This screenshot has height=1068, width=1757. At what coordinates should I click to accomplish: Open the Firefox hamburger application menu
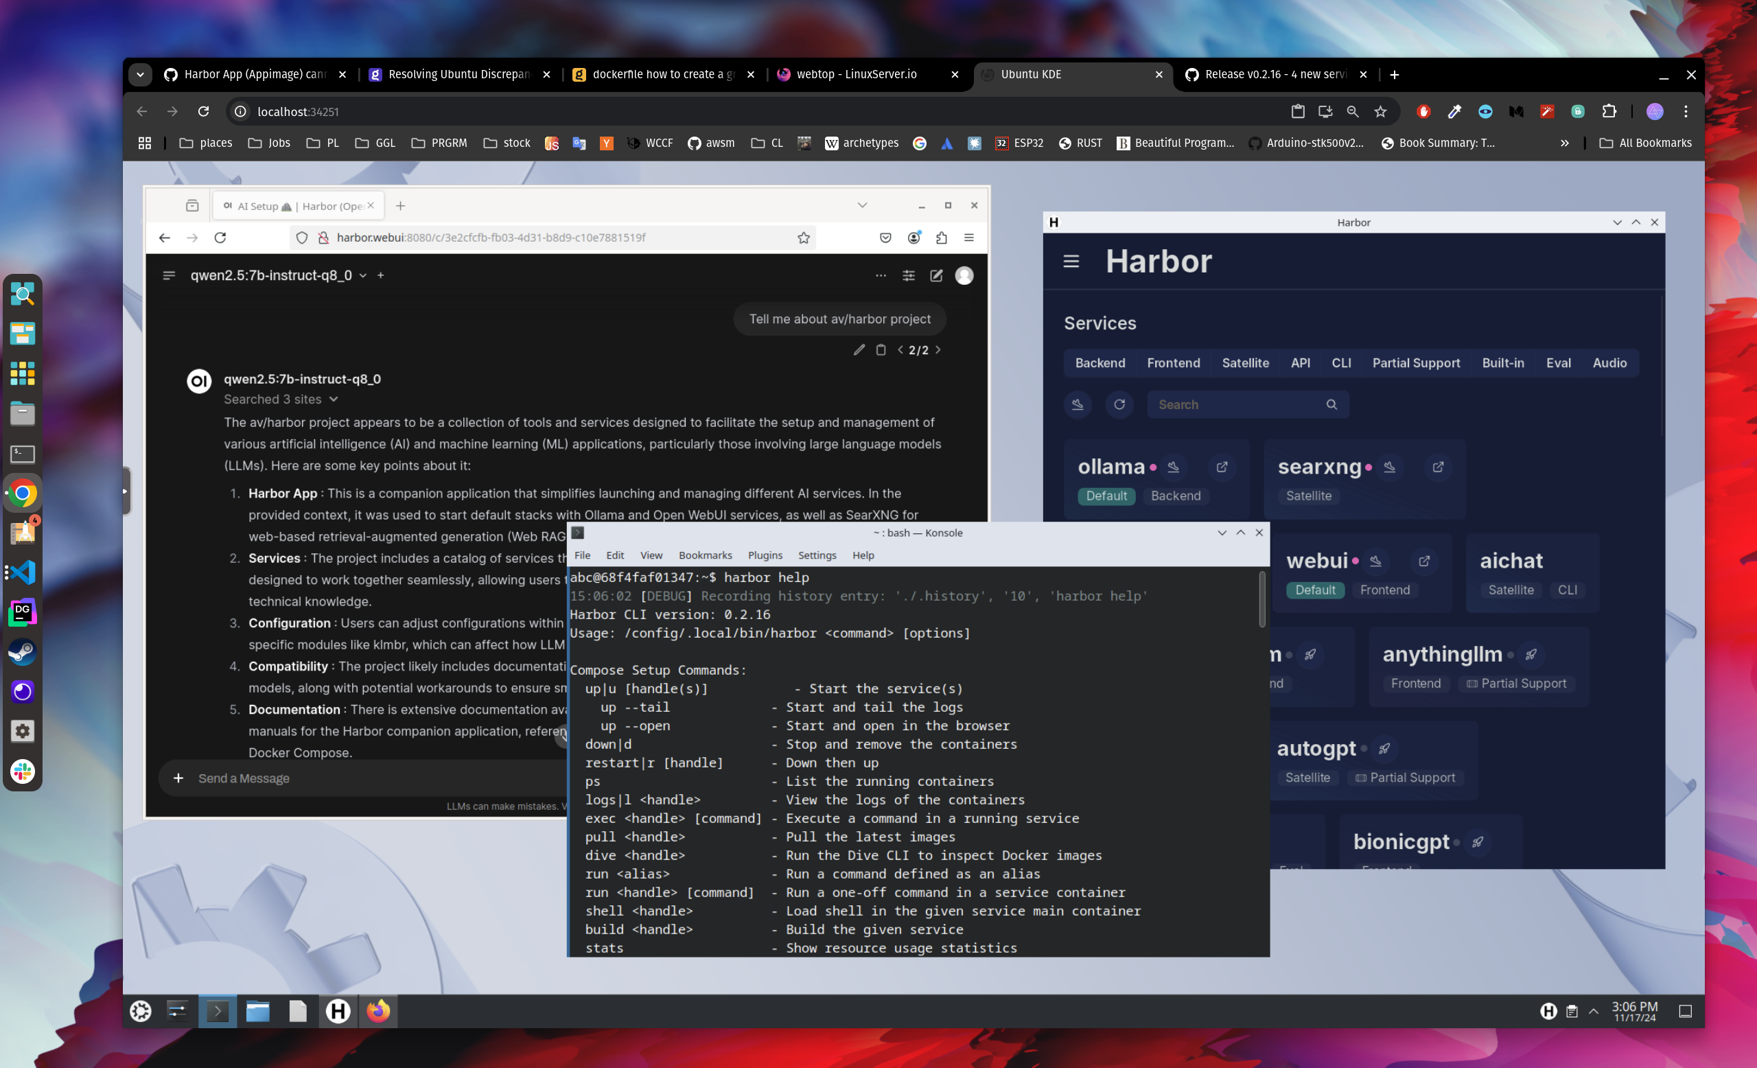point(968,237)
